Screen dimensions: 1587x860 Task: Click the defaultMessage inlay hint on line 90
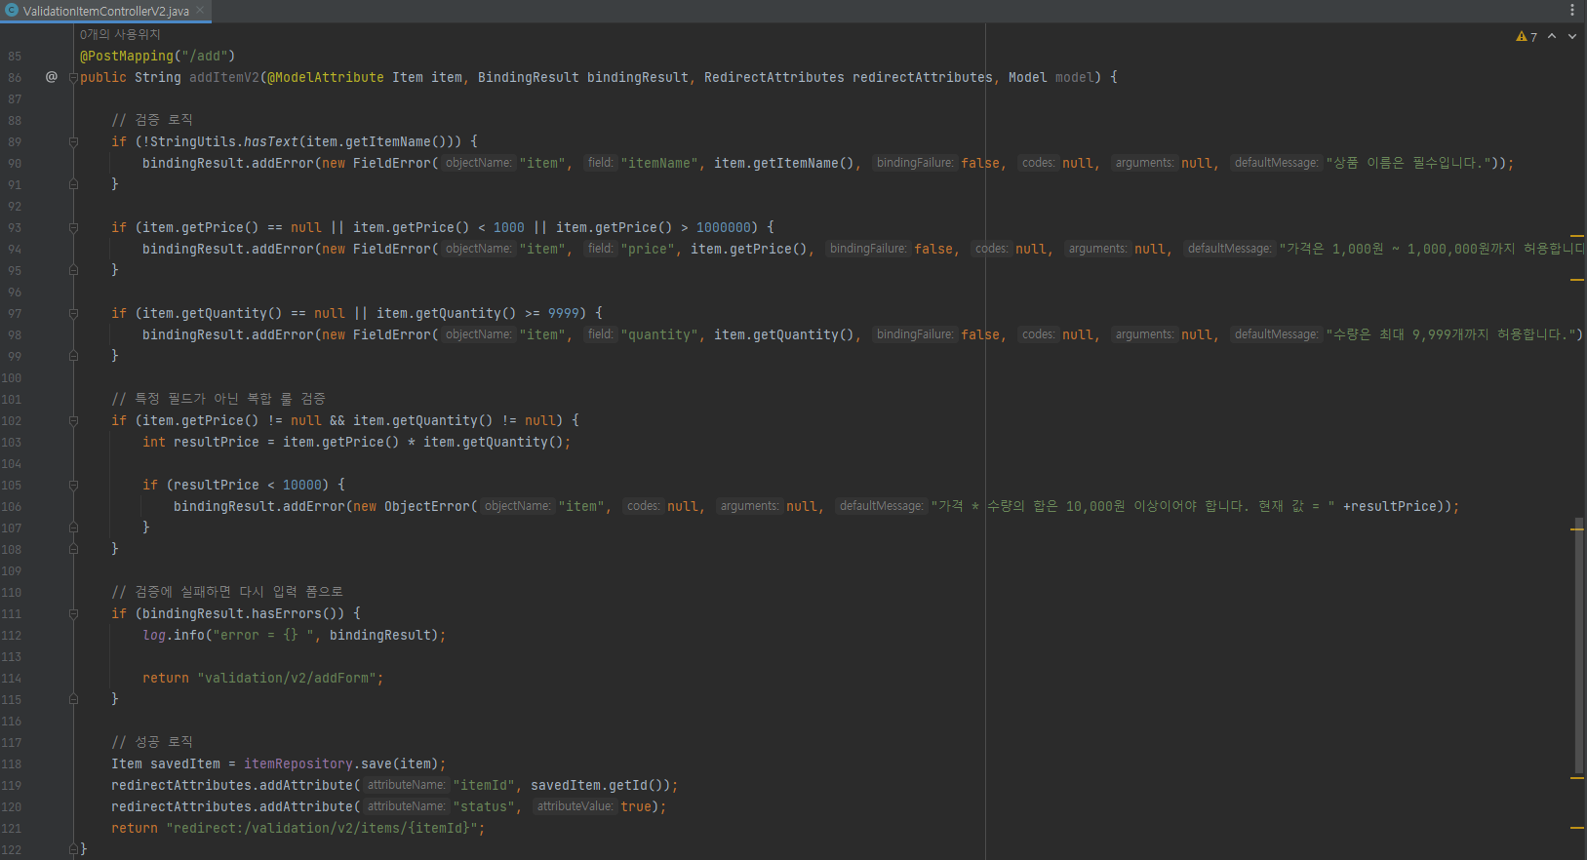coord(1276,163)
